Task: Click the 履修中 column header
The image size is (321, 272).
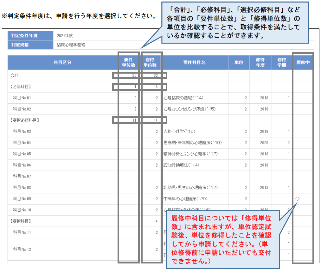Action: [303, 63]
